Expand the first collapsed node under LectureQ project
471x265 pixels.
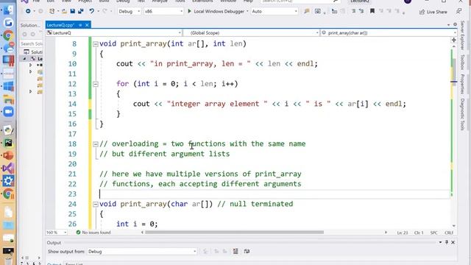pos(30,65)
